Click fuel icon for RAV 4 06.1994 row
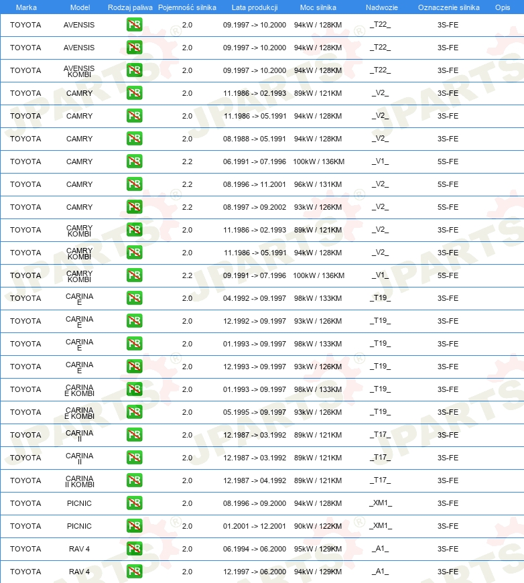 [134, 548]
